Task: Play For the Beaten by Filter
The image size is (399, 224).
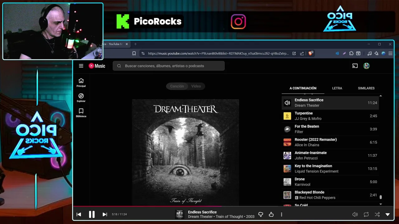Action: coord(330,129)
